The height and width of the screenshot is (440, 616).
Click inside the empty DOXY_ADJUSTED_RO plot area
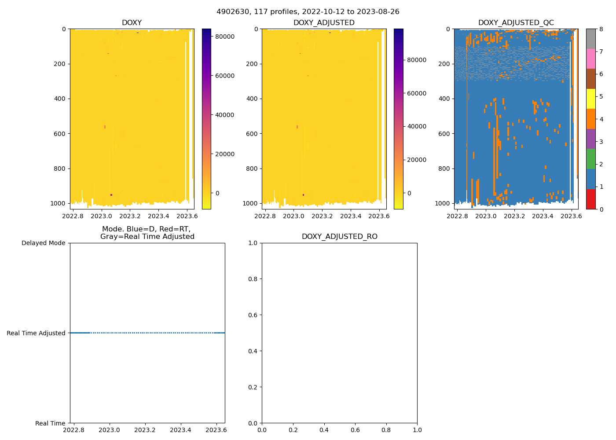[339, 333]
